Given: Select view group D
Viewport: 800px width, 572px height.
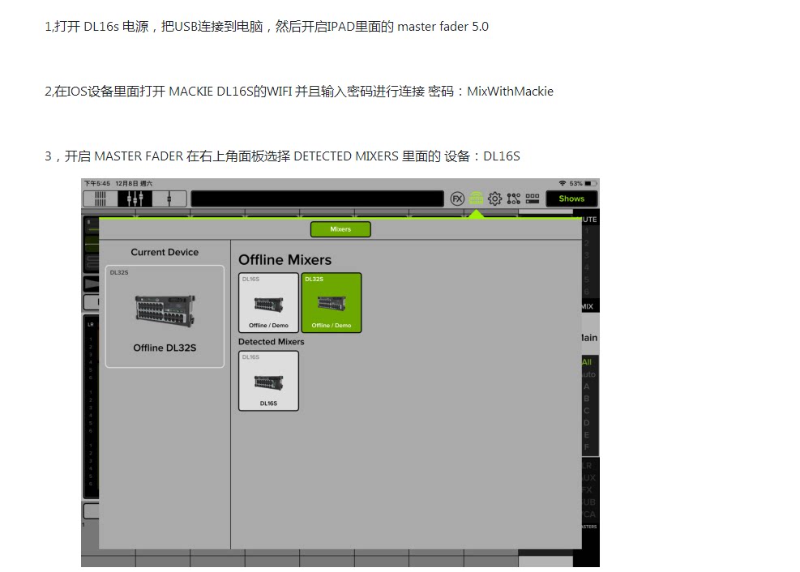Looking at the screenshot, I should [x=587, y=423].
